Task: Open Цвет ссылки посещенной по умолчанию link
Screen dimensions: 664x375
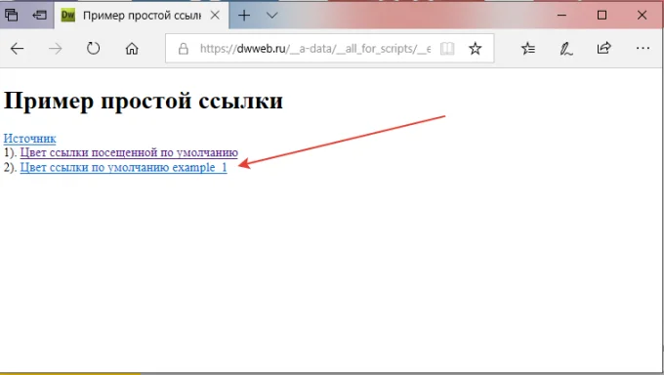Action: point(129,152)
